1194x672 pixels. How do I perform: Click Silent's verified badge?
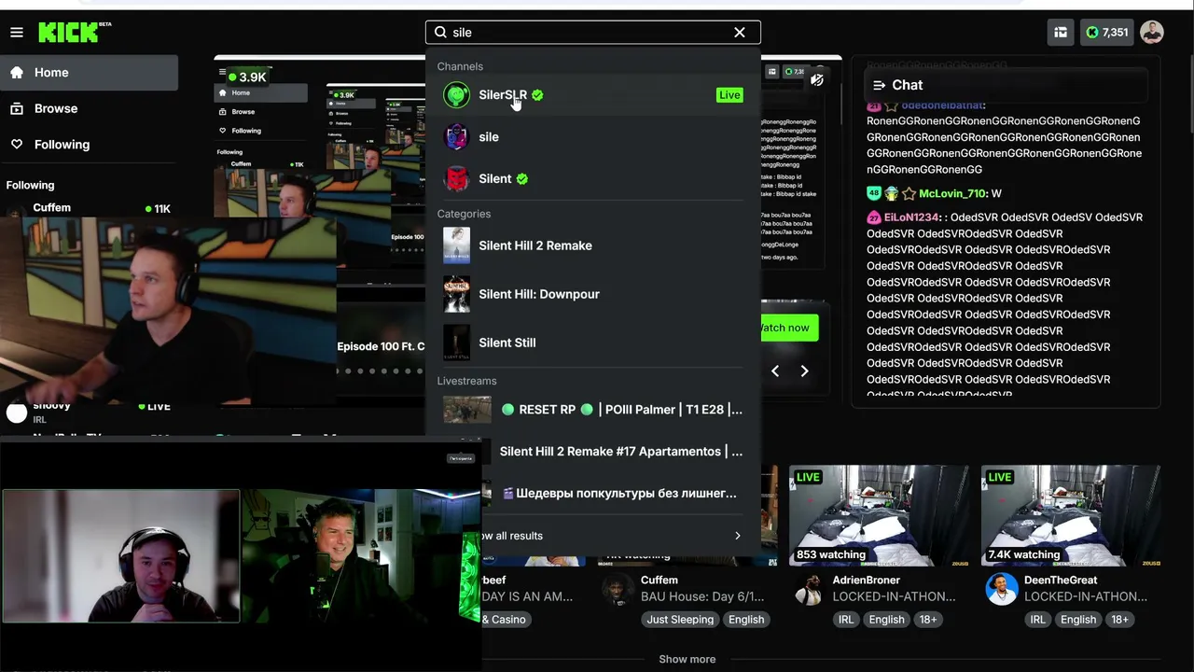click(522, 179)
